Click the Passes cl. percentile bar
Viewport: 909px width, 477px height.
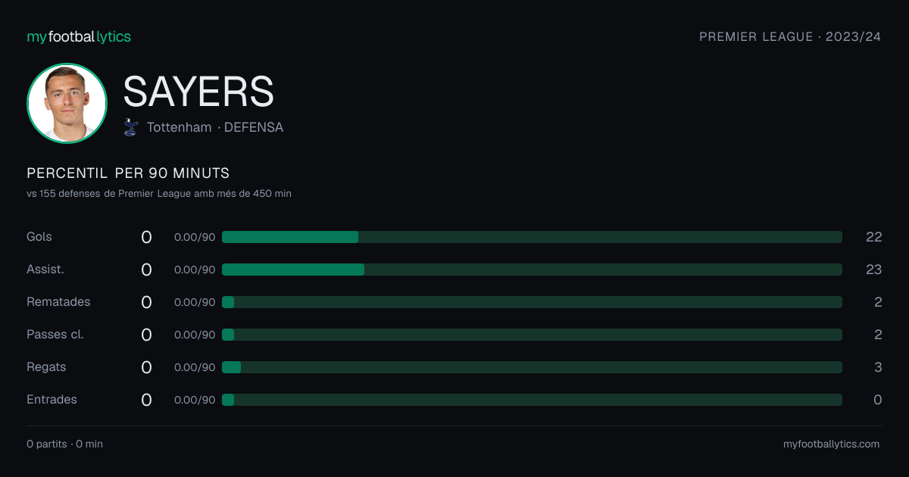[x=532, y=335]
